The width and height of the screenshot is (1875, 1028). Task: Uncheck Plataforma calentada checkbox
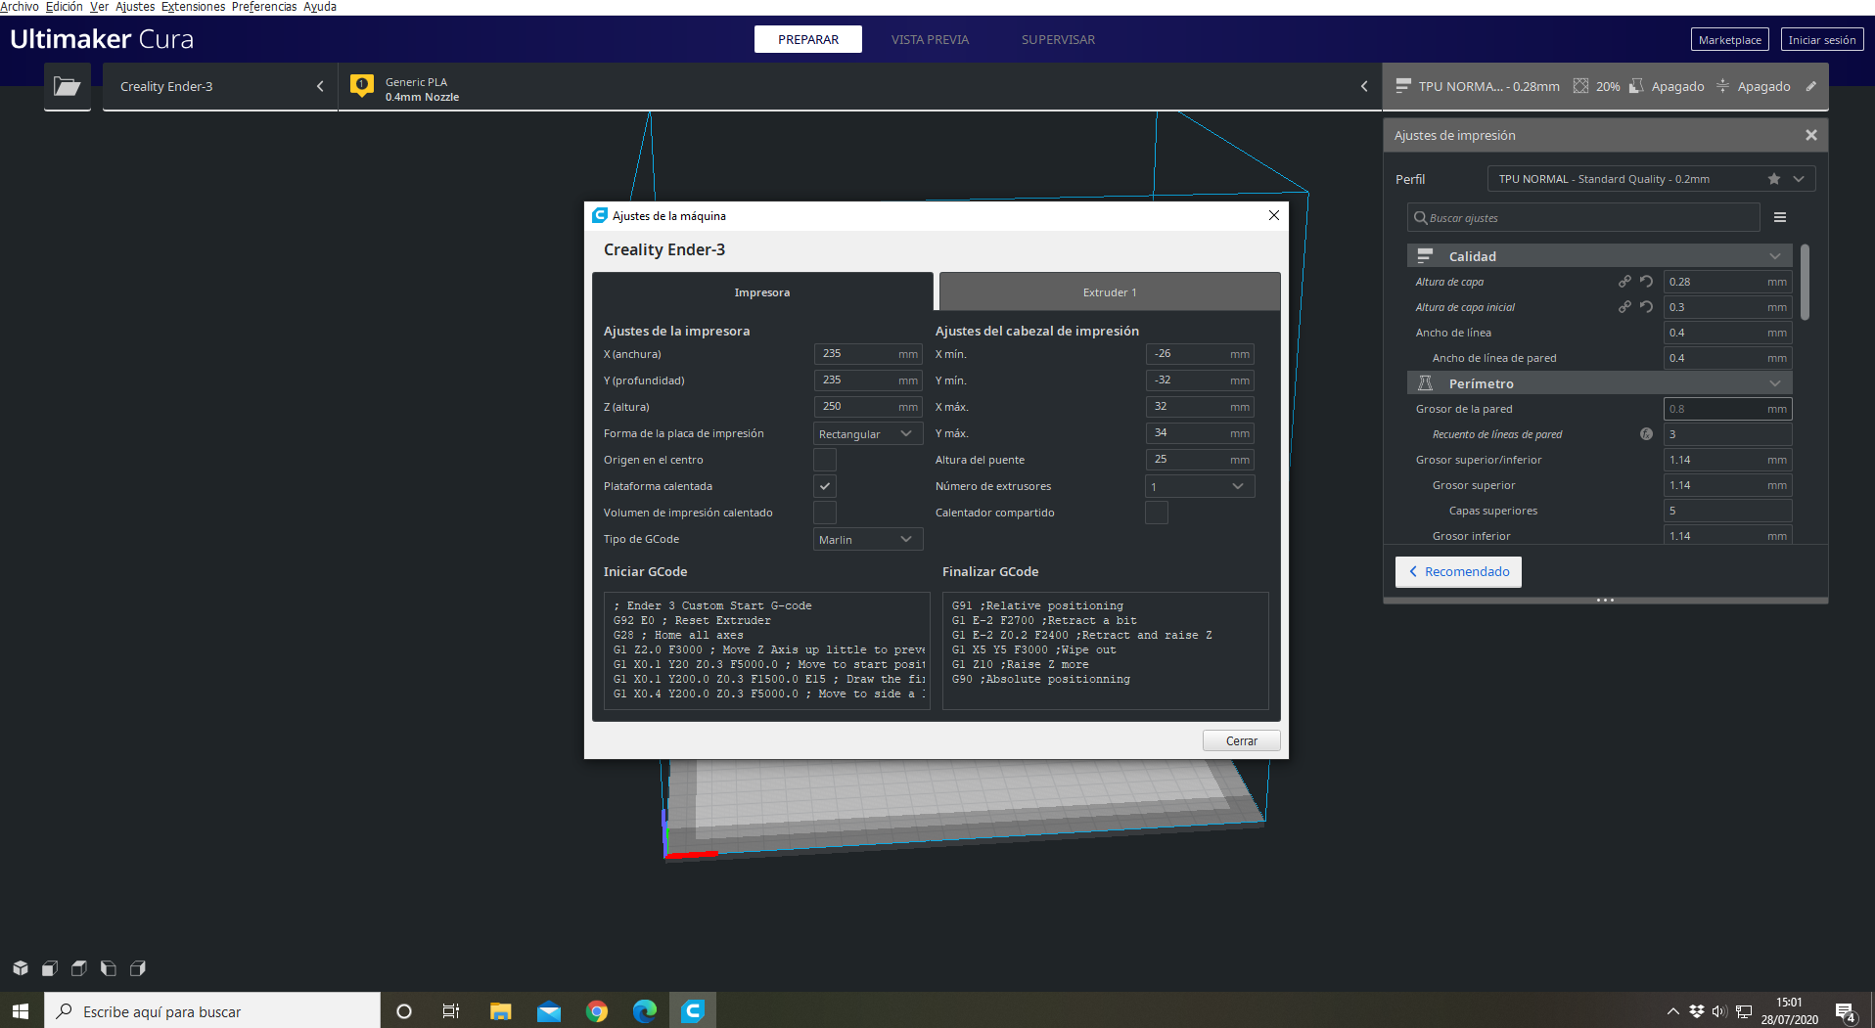click(x=825, y=486)
